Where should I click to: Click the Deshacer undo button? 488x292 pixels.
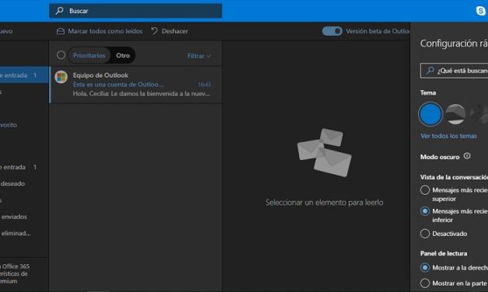pos(170,31)
